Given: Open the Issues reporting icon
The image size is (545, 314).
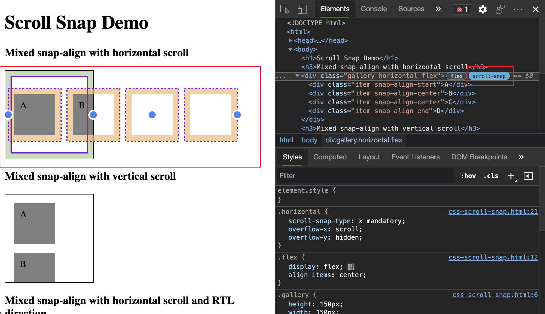Looking at the screenshot, I should (x=500, y=9).
